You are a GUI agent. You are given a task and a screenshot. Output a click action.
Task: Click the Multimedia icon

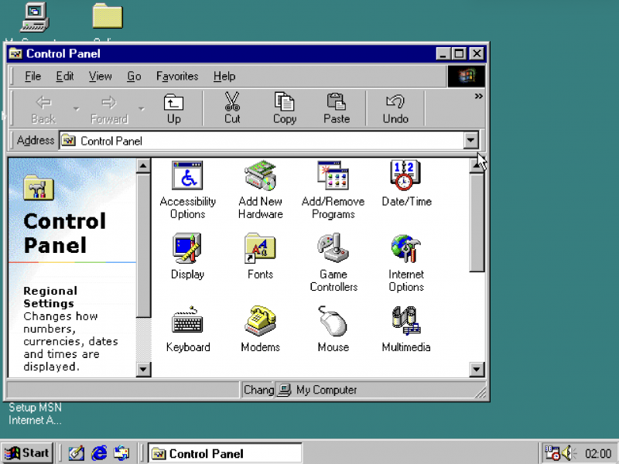pyautogui.click(x=405, y=322)
